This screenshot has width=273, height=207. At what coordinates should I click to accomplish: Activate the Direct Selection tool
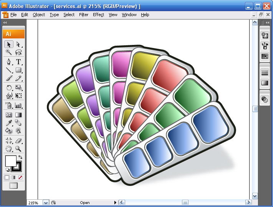18,45
